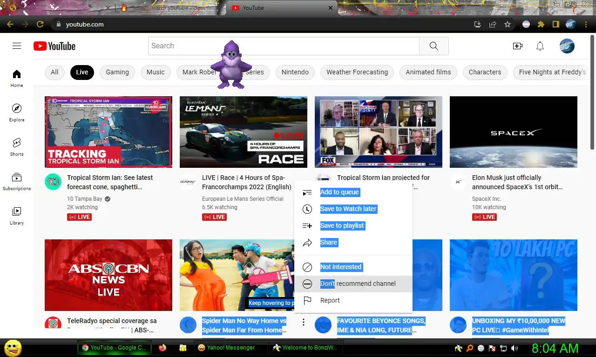Click the browser back arrow
The width and height of the screenshot is (596, 357).
(x=10, y=24)
